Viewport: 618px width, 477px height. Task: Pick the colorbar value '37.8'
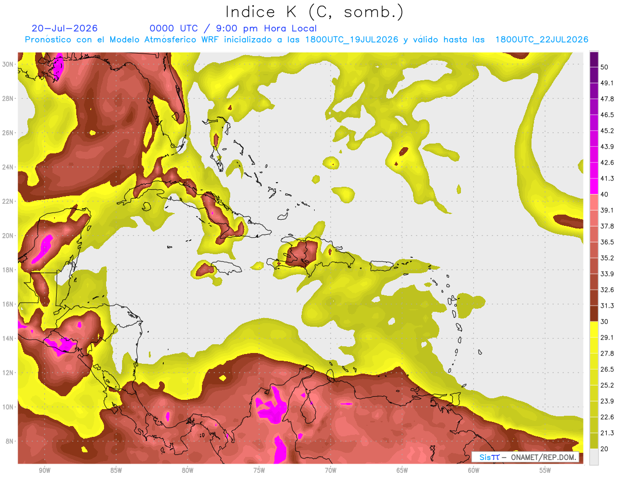[x=607, y=226]
